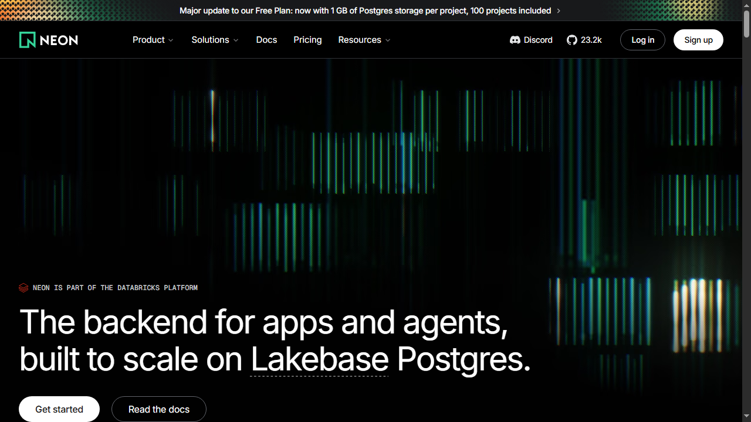Go to the Pricing page
The width and height of the screenshot is (751, 422).
tap(307, 40)
